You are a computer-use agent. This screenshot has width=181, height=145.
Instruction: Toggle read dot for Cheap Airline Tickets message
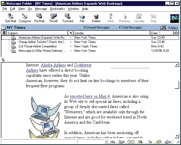(x=71, y=42)
